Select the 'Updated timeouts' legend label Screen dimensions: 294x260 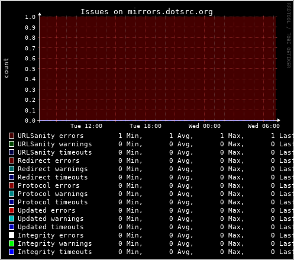click(x=51, y=227)
